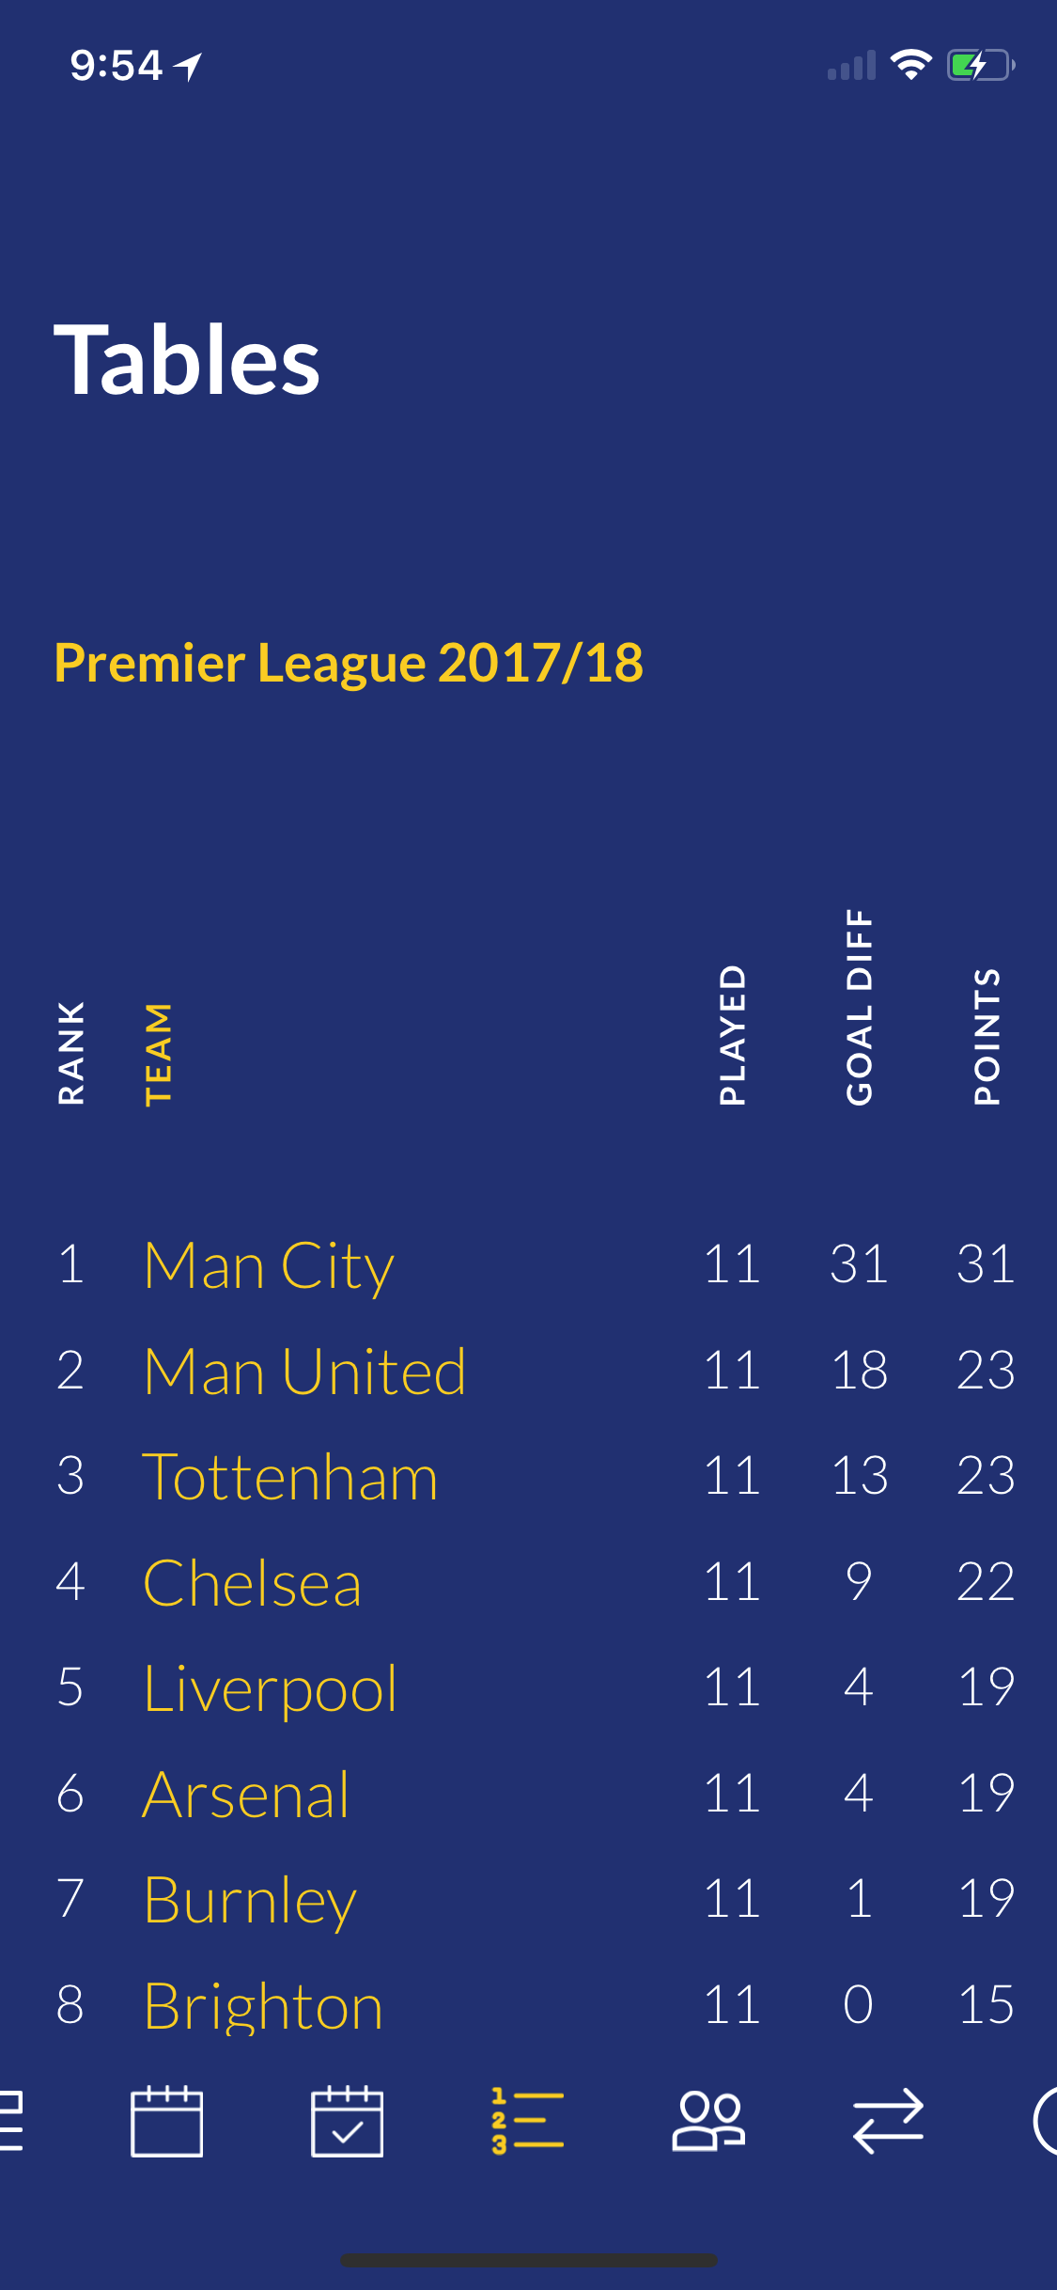The height and width of the screenshot is (2290, 1057).
Task: Open the results calendar with checkmark
Action: 347,2121
